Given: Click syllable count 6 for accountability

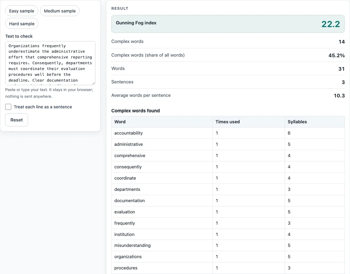Looking at the screenshot, I should pos(289,133).
